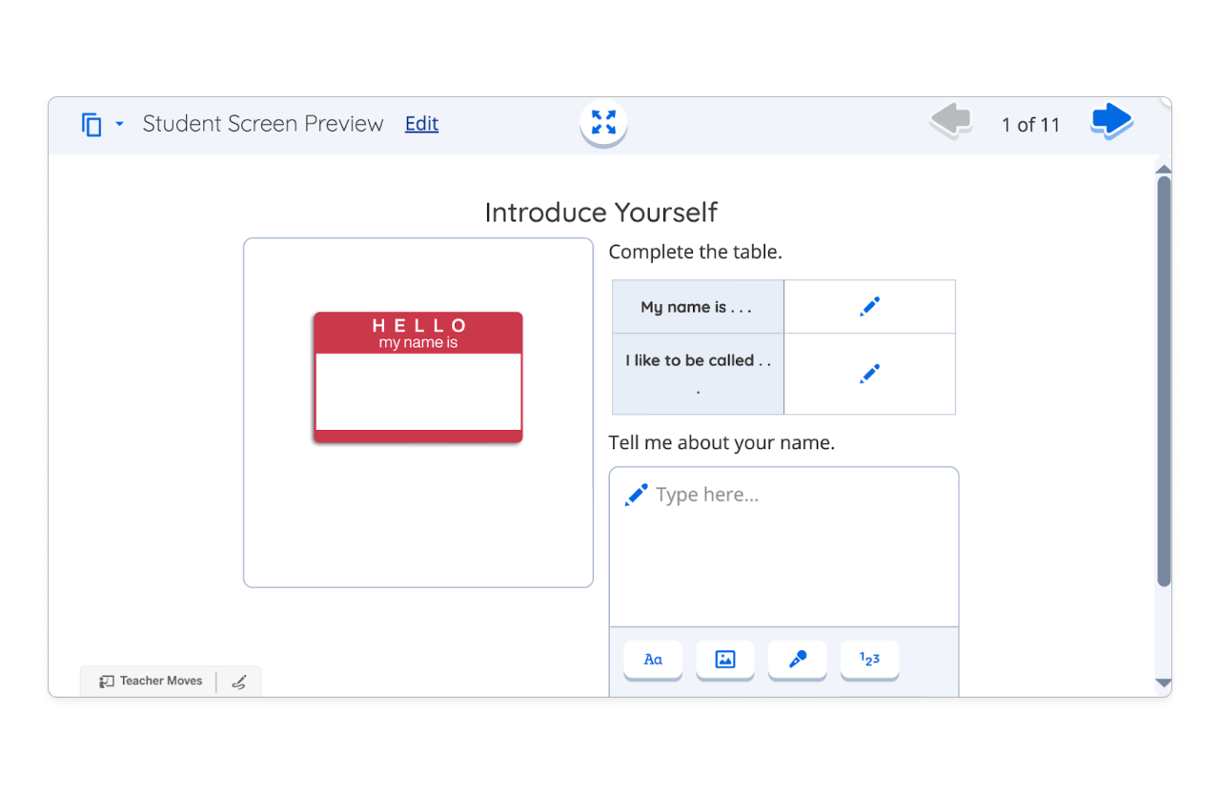Open the 123 math input tool
Screen dimensions: 1220x795
click(x=869, y=660)
